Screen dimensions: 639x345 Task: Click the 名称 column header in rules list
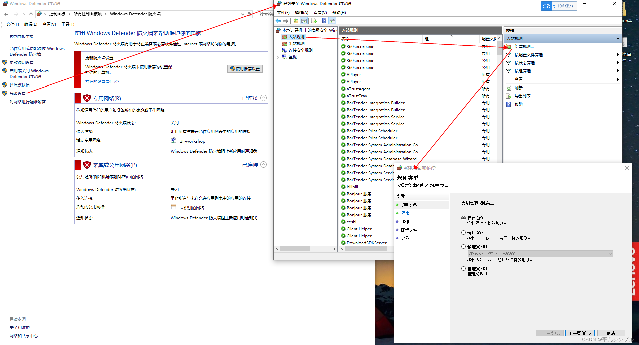[381, 39]
